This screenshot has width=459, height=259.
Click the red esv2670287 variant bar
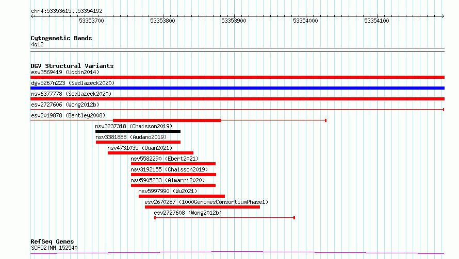(202, 207)
